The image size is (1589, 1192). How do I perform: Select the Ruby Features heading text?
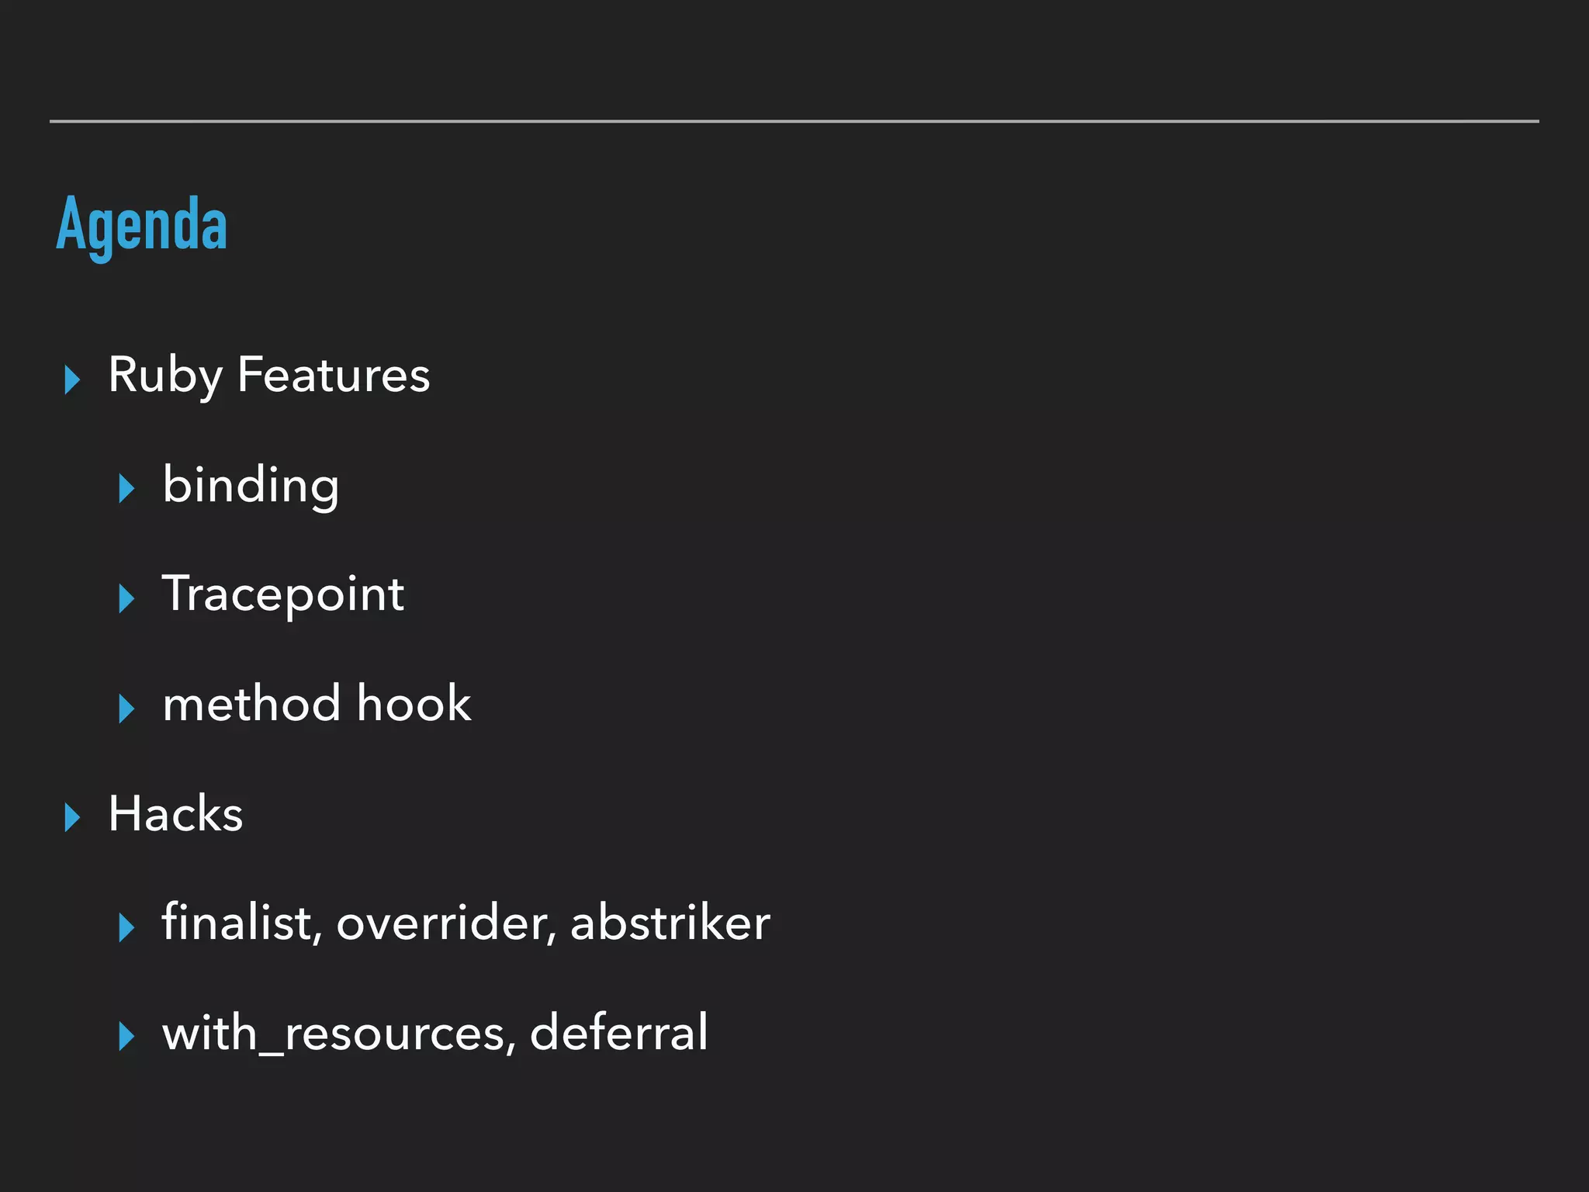(268, 375)
